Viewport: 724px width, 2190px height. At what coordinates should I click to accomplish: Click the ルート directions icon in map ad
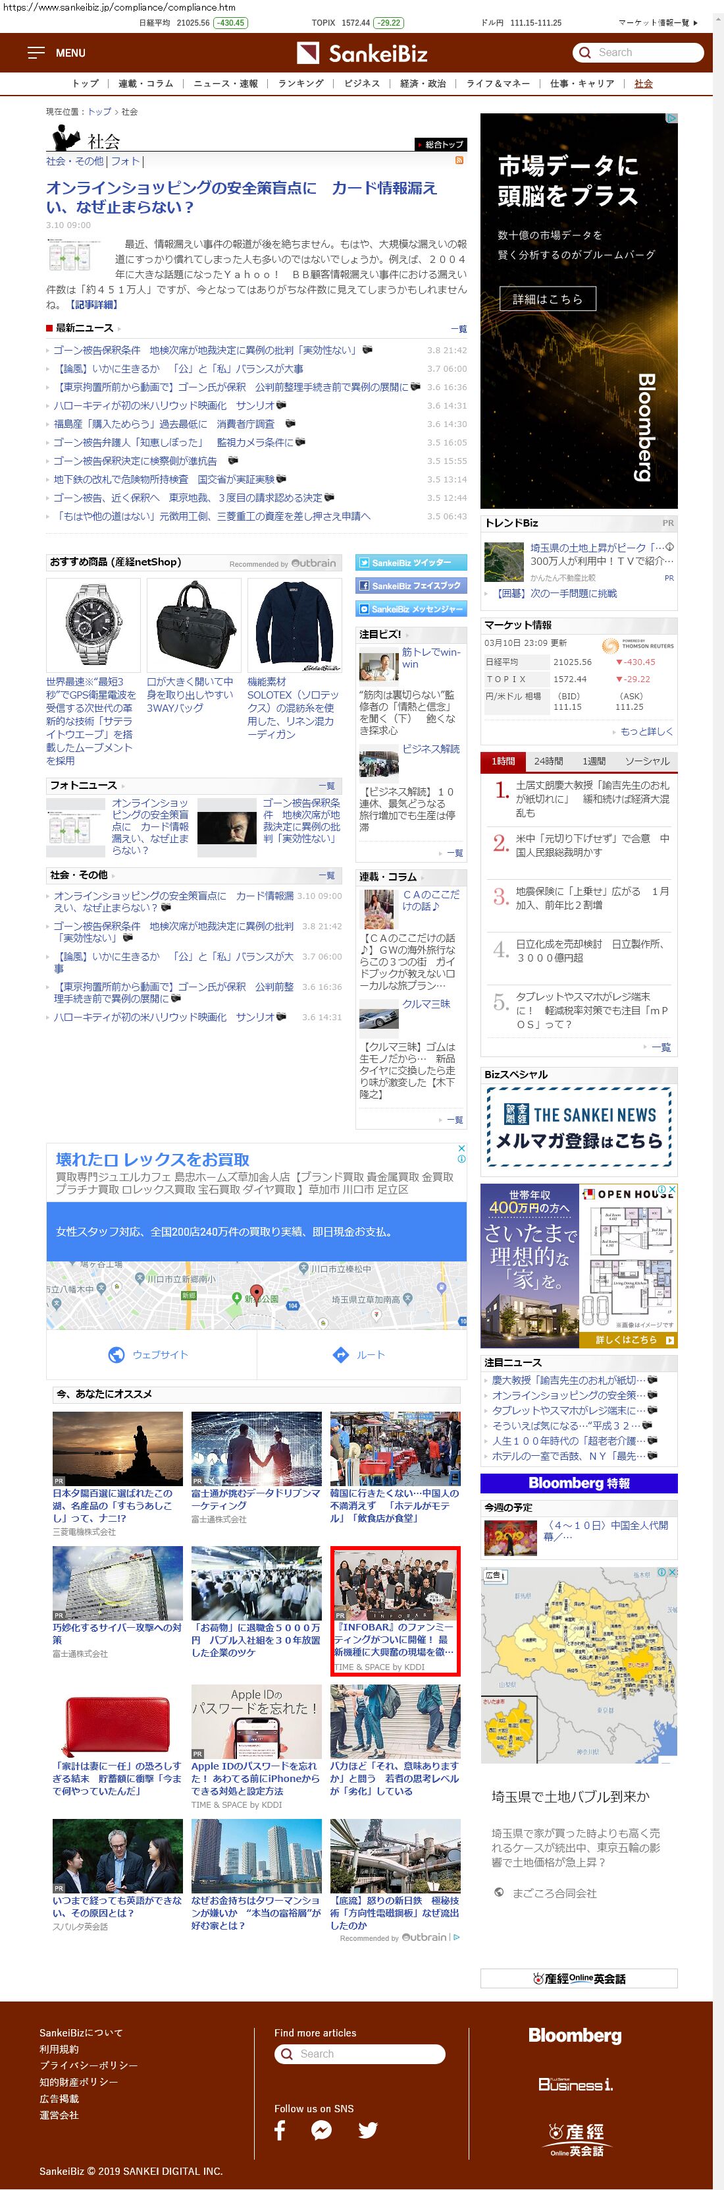pos(340,1354)
